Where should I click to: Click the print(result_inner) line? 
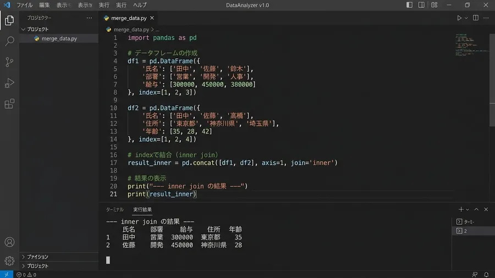162,194
